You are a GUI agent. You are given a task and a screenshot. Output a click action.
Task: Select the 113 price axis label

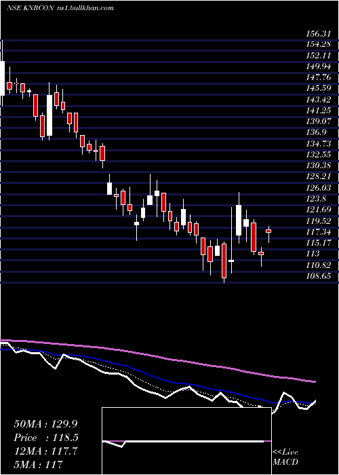[x=312, y=254]
